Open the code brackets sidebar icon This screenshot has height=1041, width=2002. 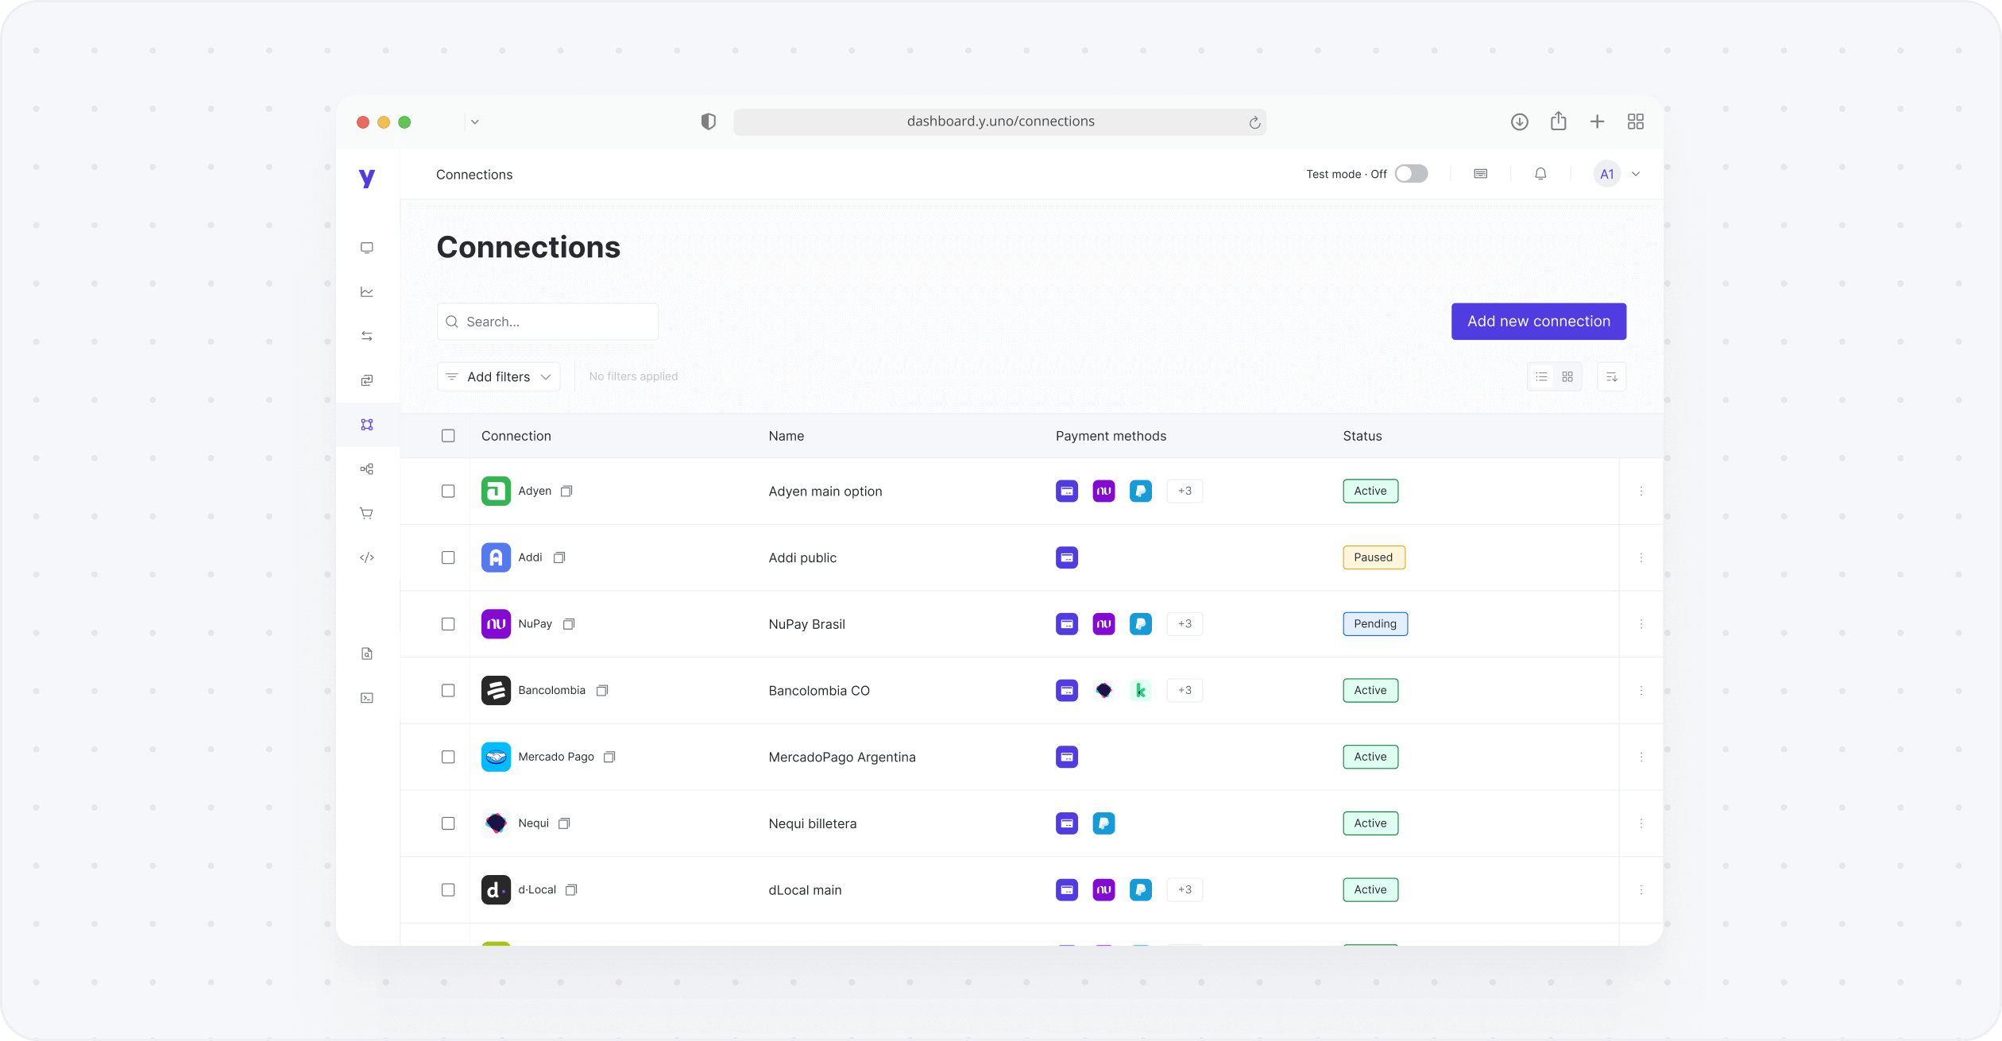point(366,557)
